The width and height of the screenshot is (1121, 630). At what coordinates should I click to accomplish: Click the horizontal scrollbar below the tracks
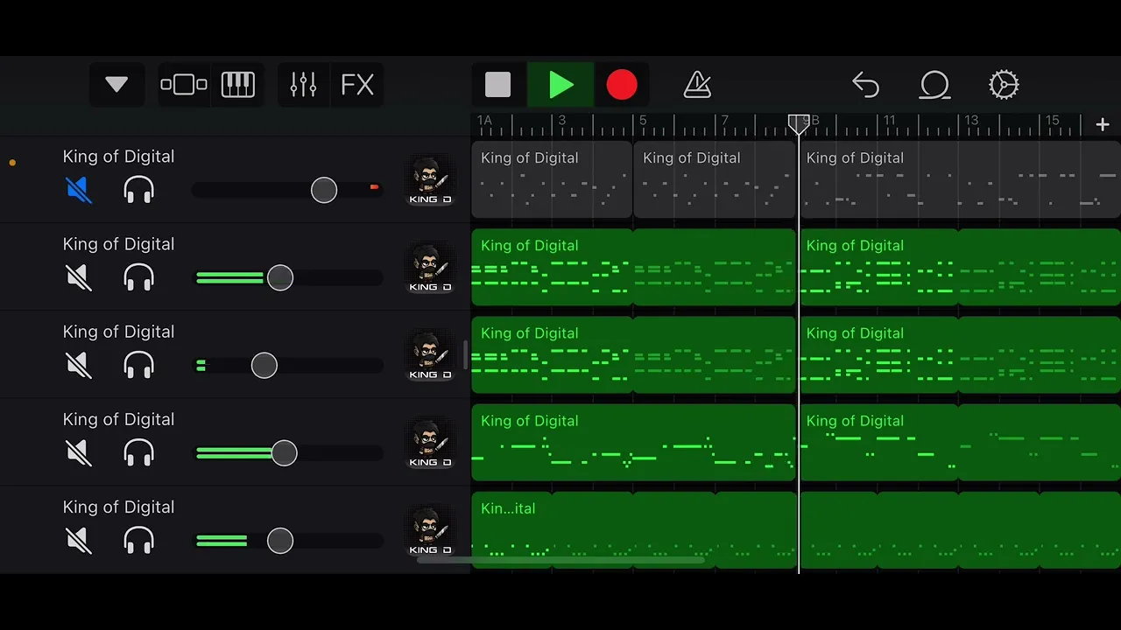click(560, 560)
